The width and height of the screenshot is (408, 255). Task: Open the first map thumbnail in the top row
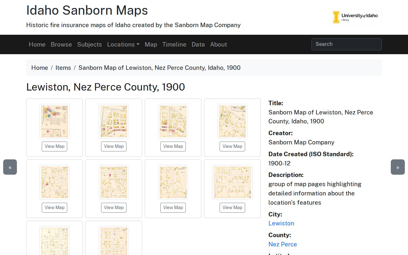[55, 121]
